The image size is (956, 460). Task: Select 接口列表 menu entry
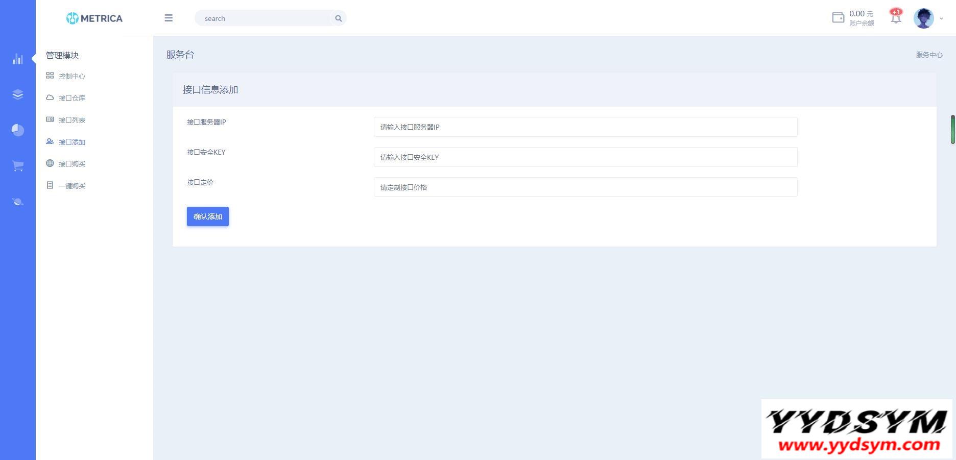click(71, 120)
